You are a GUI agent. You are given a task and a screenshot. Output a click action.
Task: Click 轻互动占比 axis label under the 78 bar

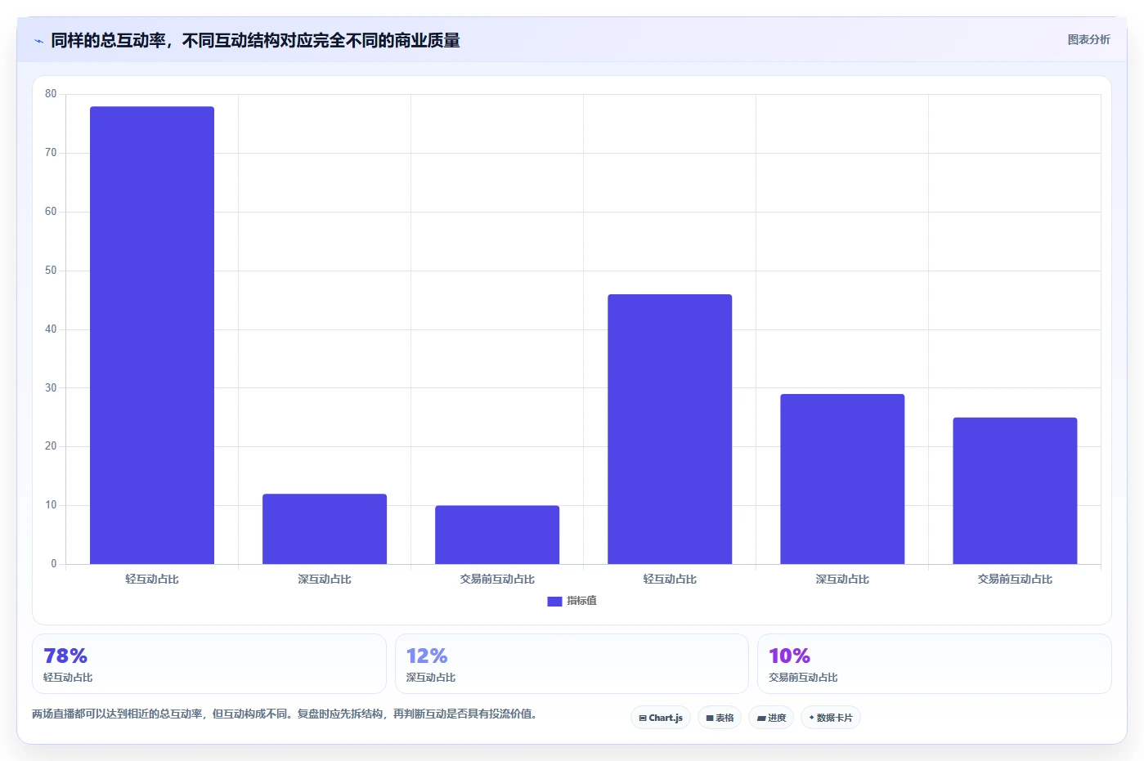[152, 579]
